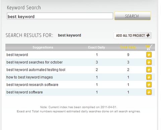Viewport: 161px width, 130px height.
Task: Select 'best keyword research software' suggestion
Action: tap(32, 85)
